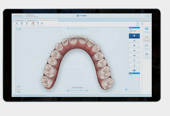Select the Superimposition tool in toolbar
Viewport: 170px width, 116px height.
(x=17, y=24)
